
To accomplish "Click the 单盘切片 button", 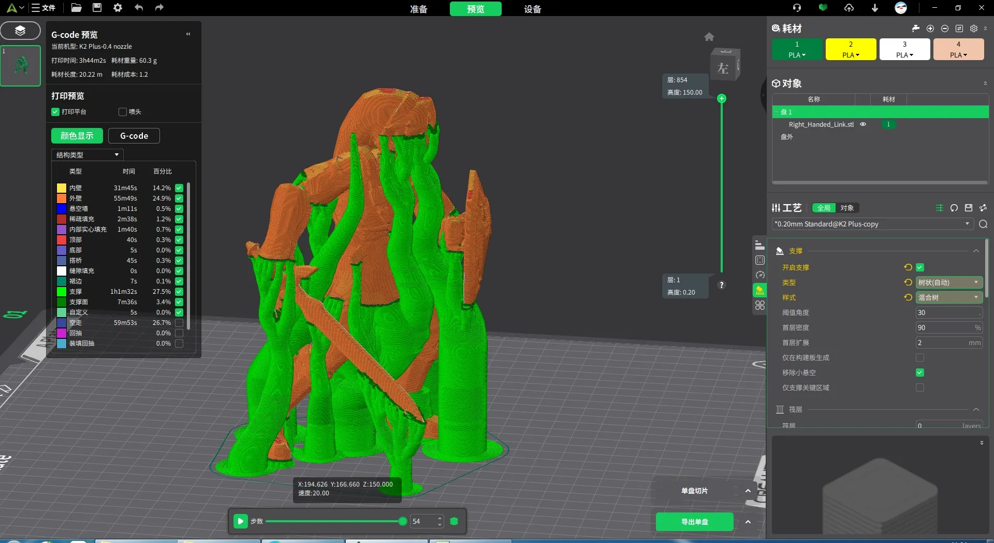I will click(x=695, y=491).
